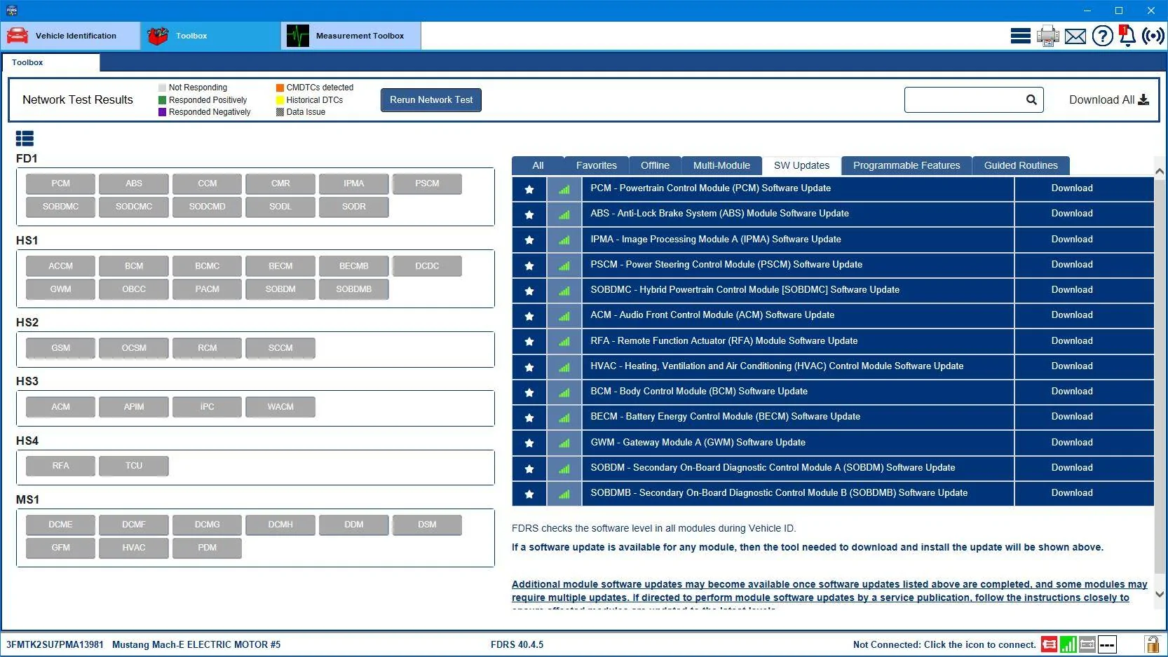Image resolution: width=1168 pixels, height=657 pixels.
Task: Select the DCMH module on MS1
Action: click(x=280, y=525)
